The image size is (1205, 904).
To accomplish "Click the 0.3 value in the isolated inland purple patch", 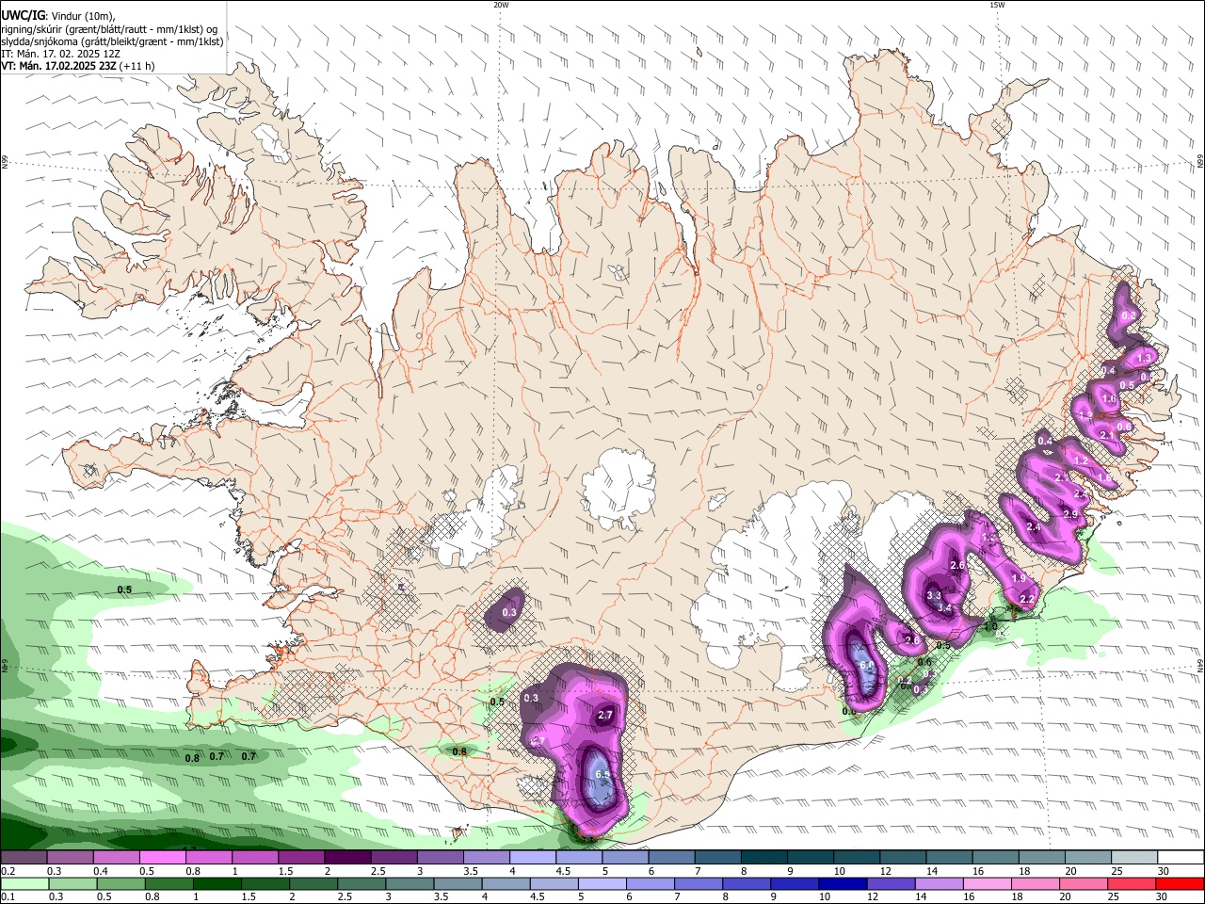I will pyautogui.click(x=509, y=612).
